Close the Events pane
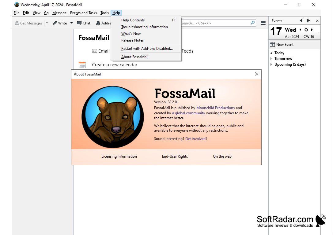This screenshot has width=333, height=235. (317, 21)
